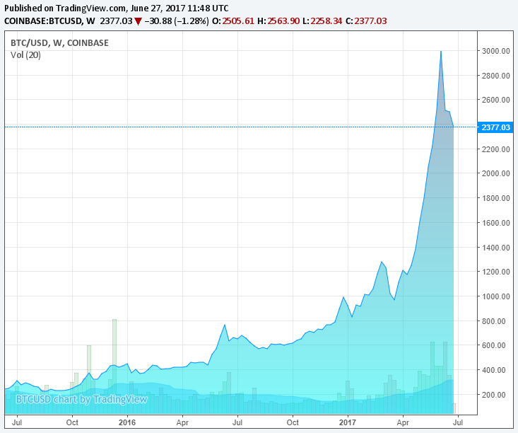Image resolution: width=518 pixels, height=433 pixels.
Task: Click the 1800.00 price axis label
Action: [495, 198]
